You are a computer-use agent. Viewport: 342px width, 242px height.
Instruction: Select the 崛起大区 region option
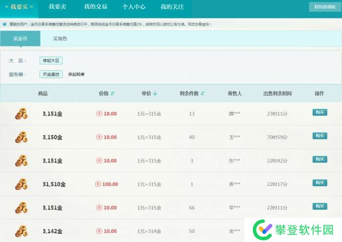pyautogui.click(x=51, y=60)
